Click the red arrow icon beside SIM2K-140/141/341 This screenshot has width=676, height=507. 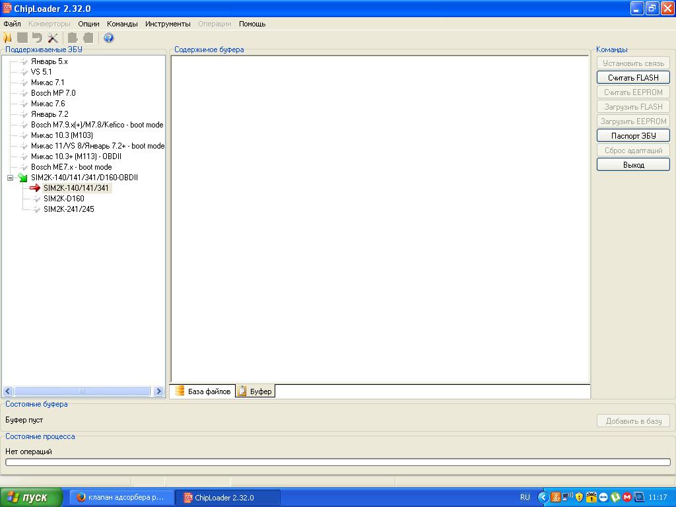point(35,188)
